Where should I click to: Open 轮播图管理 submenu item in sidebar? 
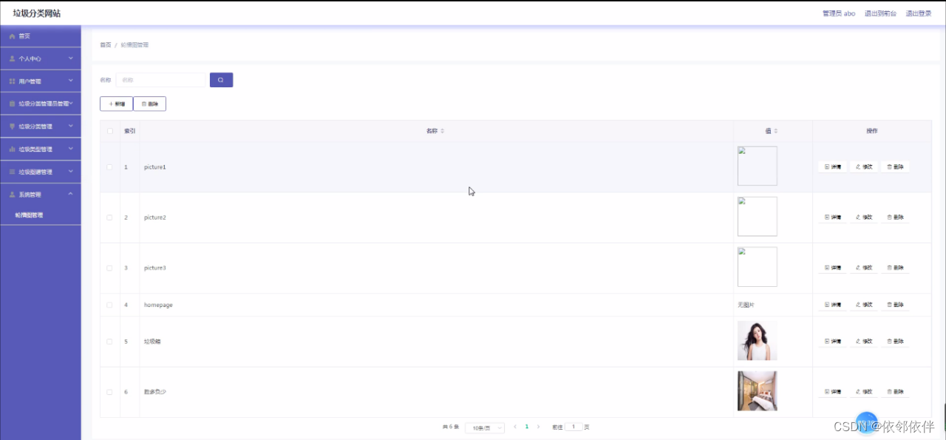coord(30,215)
